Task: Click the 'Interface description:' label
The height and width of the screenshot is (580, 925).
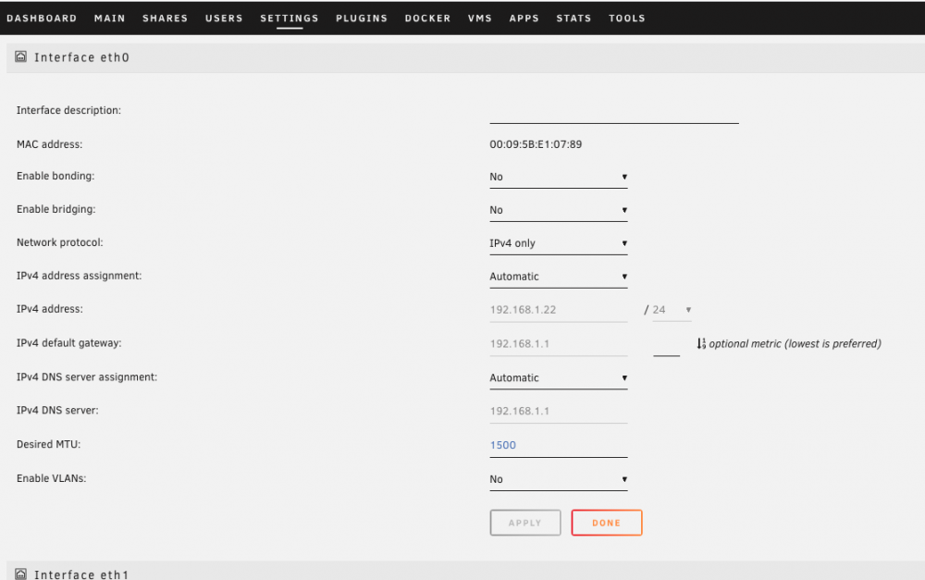Action: [68, 110]
